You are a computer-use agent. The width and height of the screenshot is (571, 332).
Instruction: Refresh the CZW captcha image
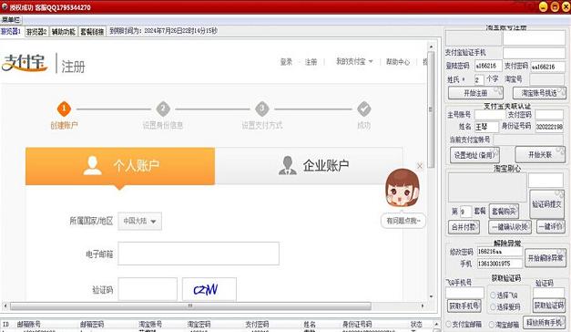pyautogui.click(x=209, y=289)
